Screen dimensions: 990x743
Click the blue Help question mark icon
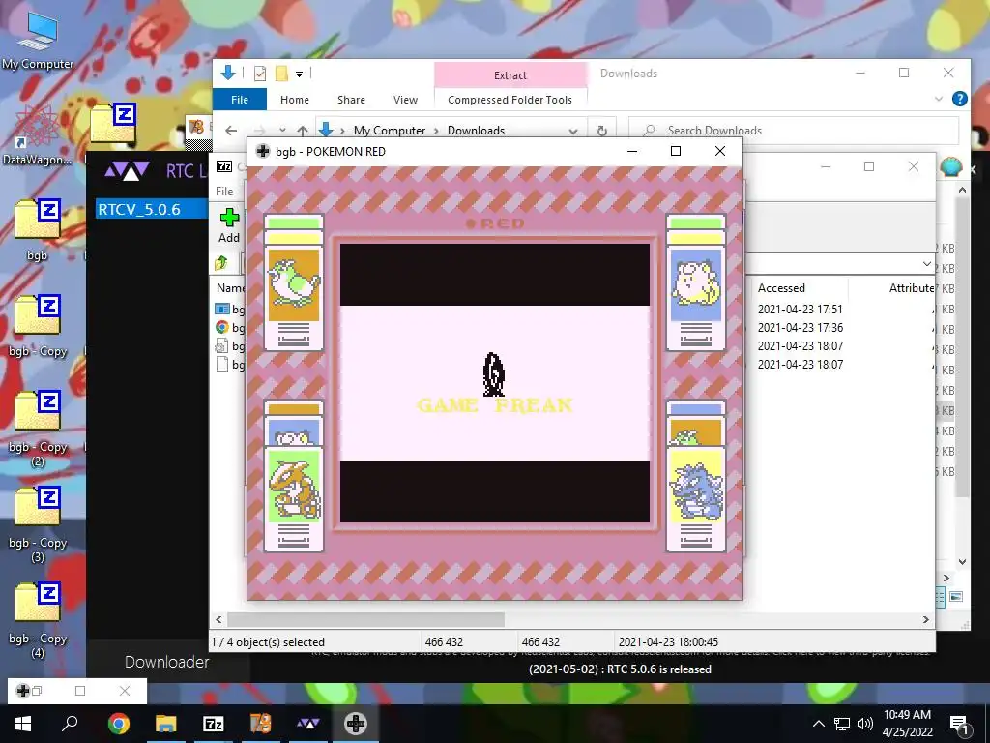click(960, 99)
